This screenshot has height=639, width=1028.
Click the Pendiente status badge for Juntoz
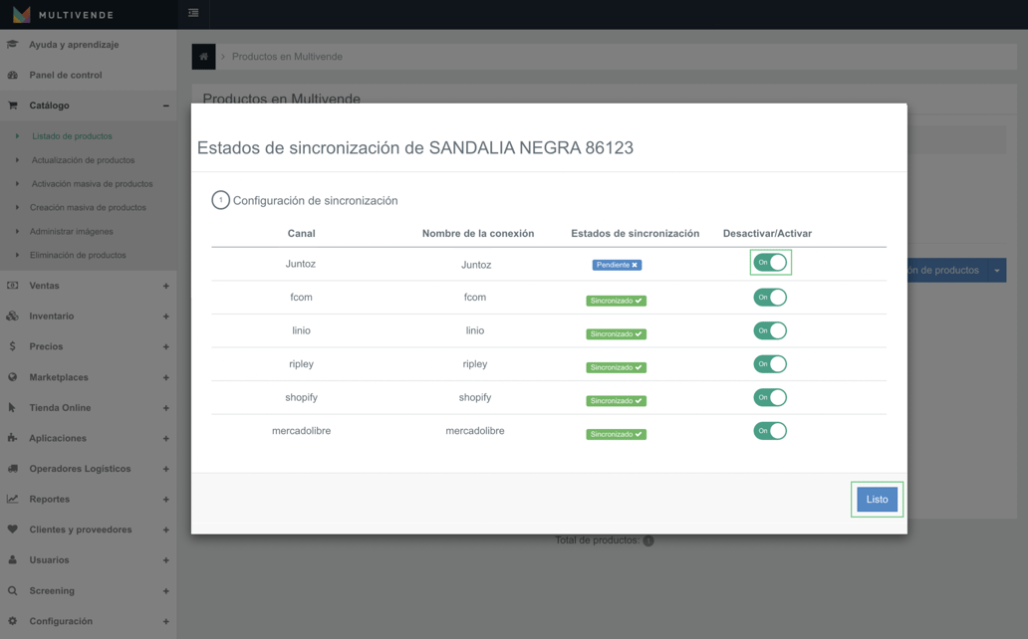click(617, 265)
